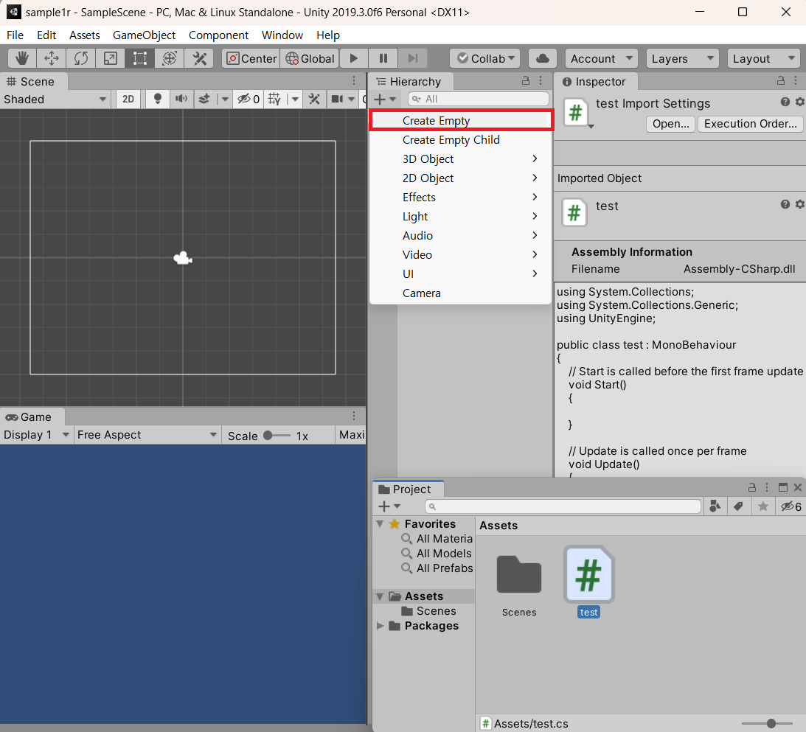Click the Scene camera settings icon
This screenshot has height=732, width=806.
(x=337, y=99)
